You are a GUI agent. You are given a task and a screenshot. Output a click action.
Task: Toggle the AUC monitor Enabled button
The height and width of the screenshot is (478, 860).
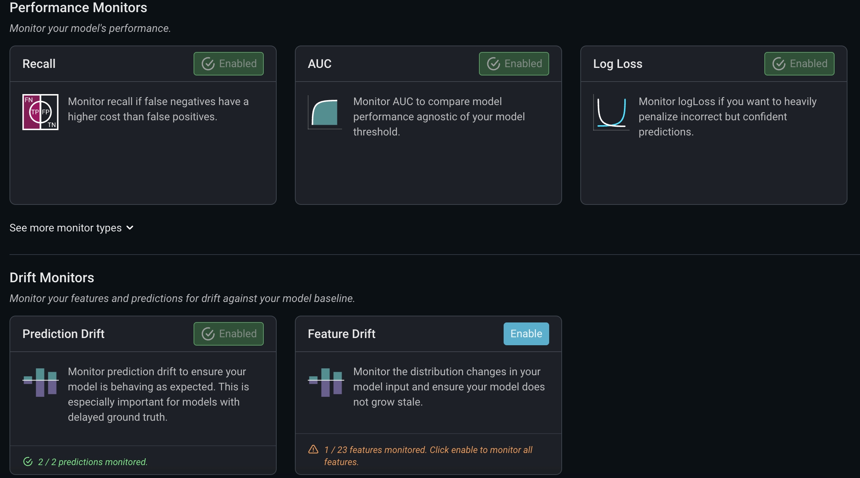pos(514,64)
